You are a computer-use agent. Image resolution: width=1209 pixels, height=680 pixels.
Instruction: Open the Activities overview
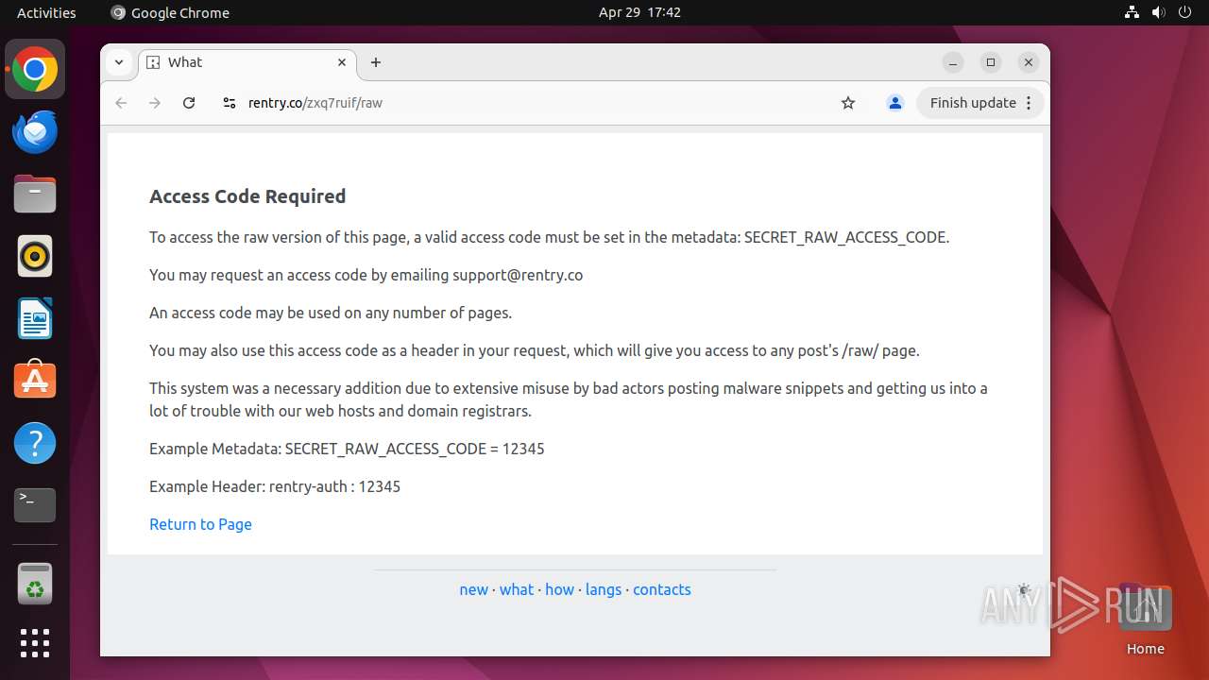coord(46,12)
